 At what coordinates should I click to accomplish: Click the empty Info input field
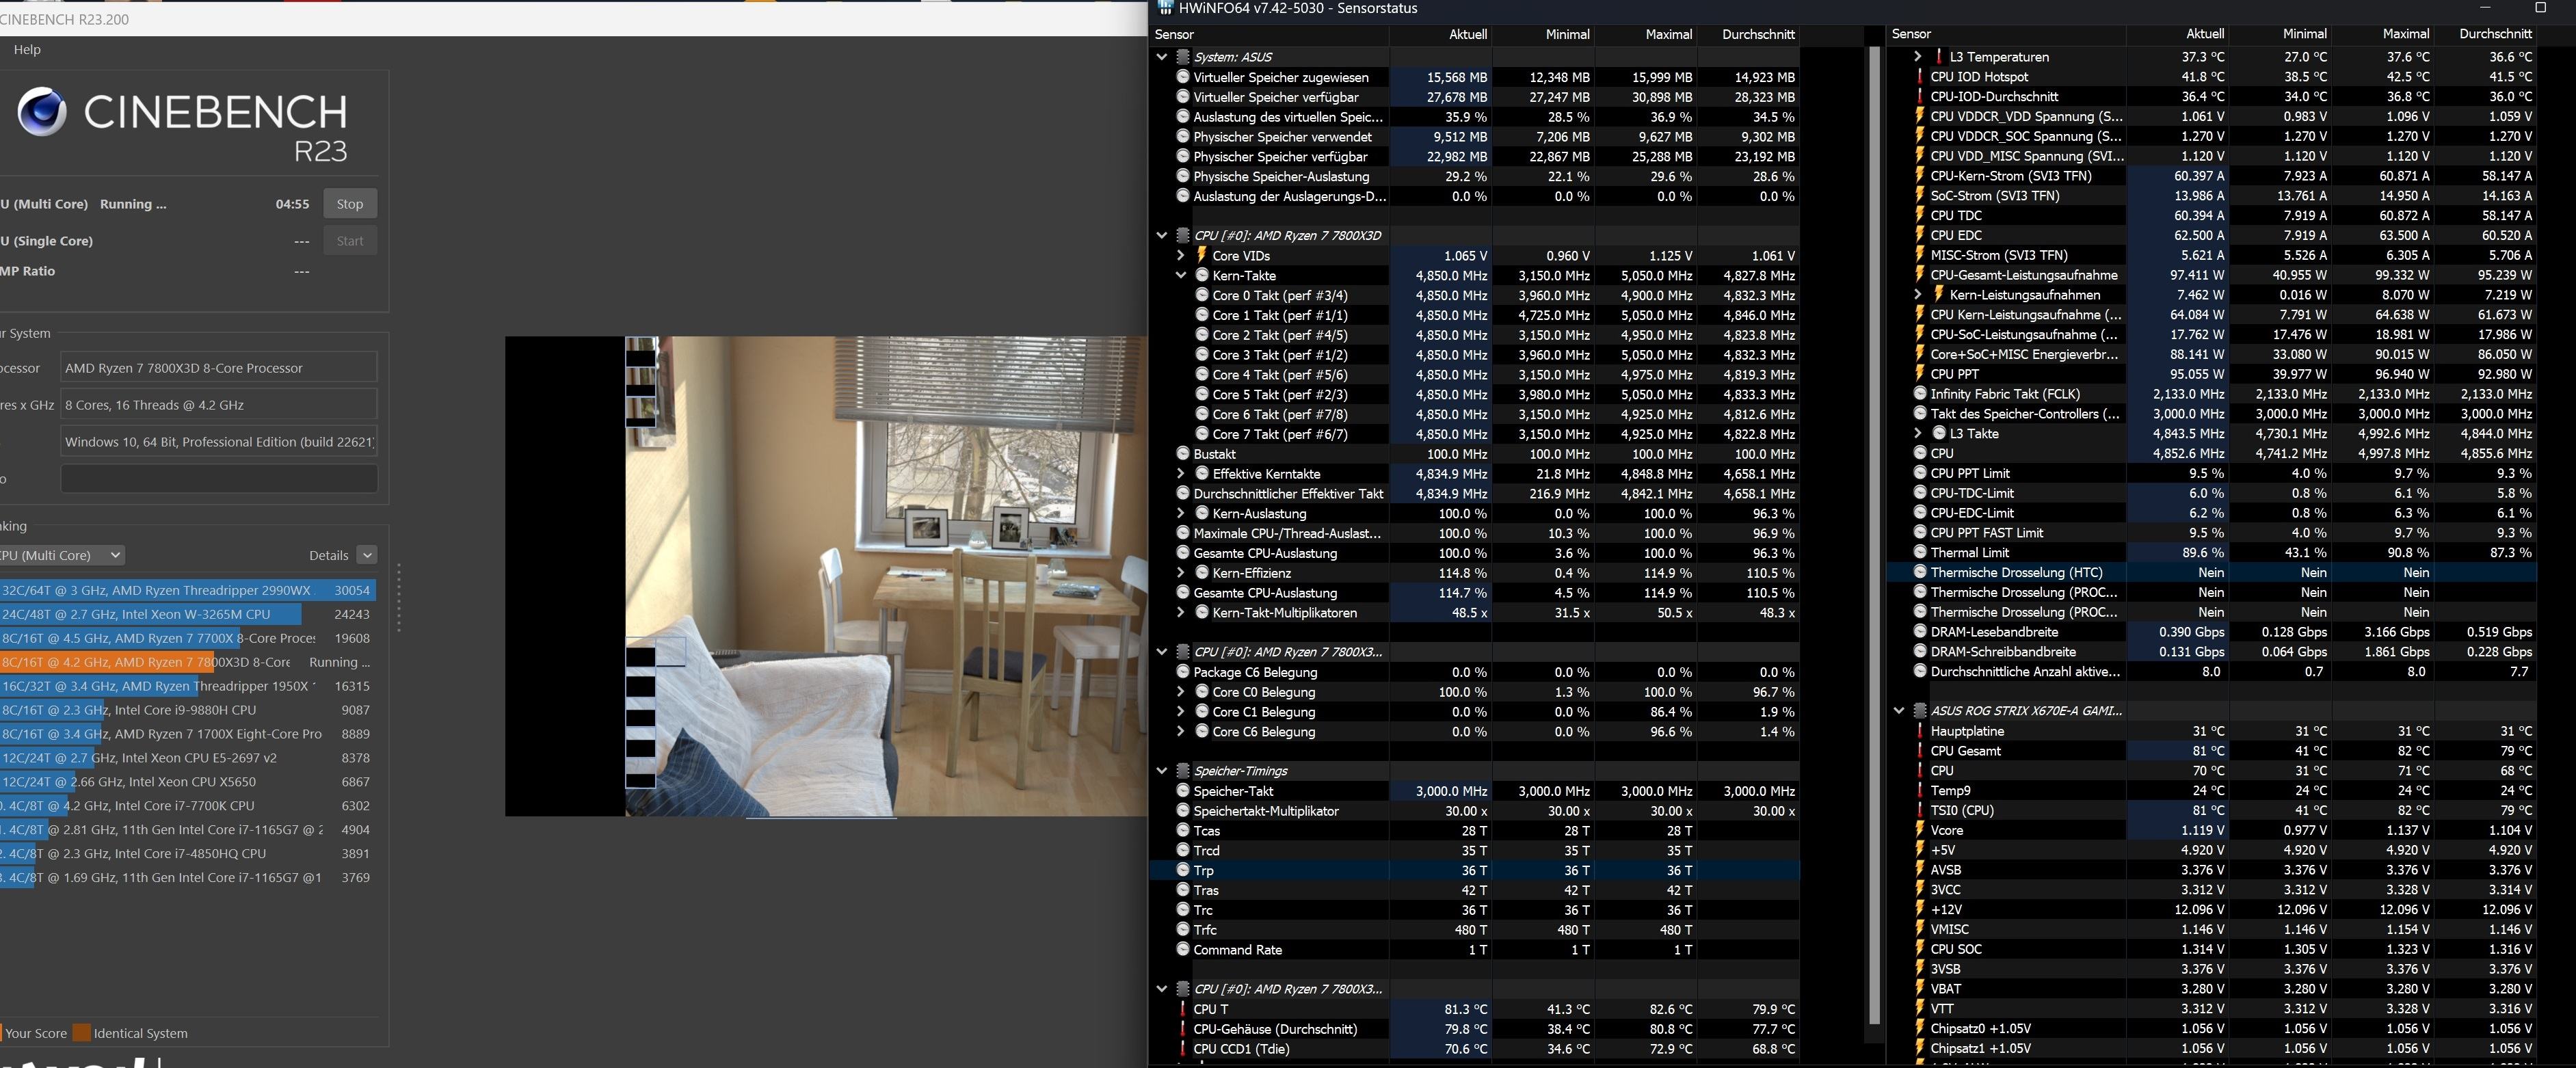219,479
